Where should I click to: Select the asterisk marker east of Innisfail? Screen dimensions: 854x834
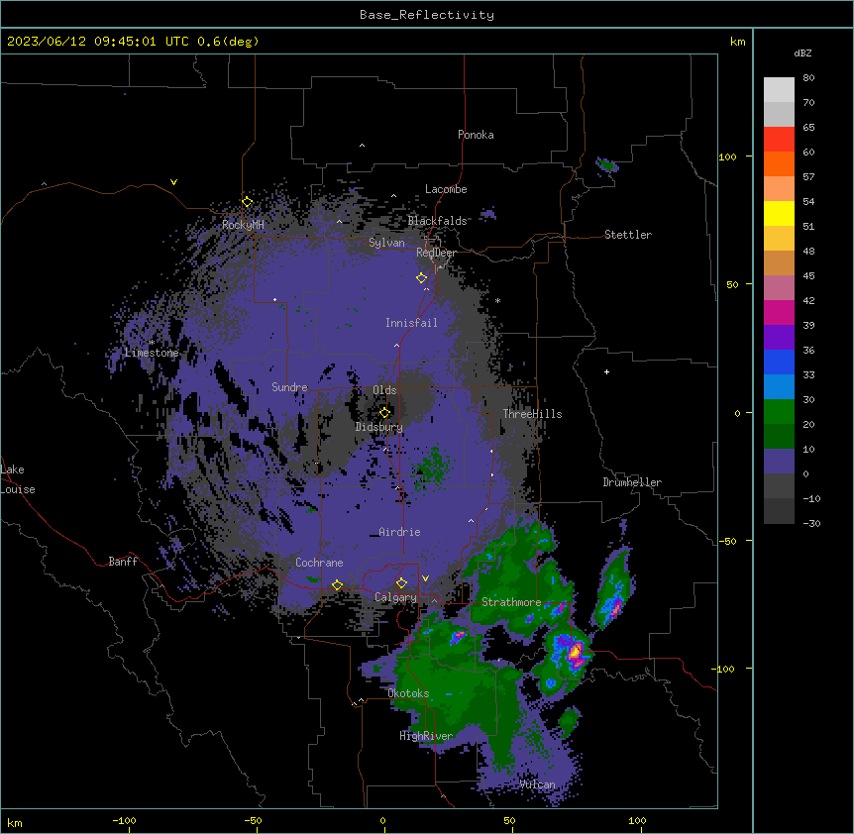497,300
